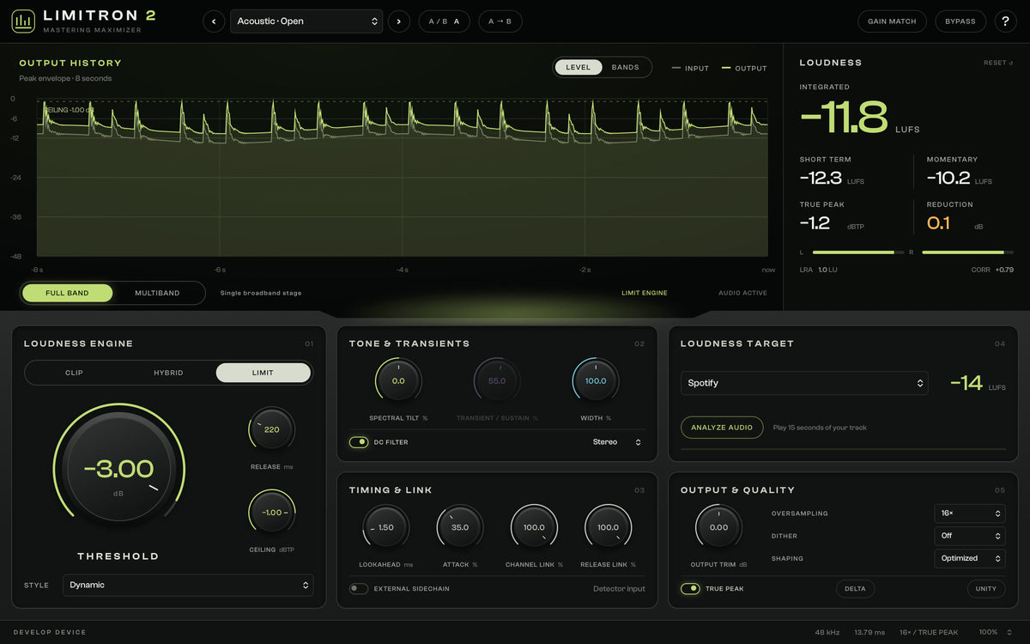Open help with the question mark icon
Image resolution: width=1030 pixels, height=644 pixels.
(x=1005, y=21)
